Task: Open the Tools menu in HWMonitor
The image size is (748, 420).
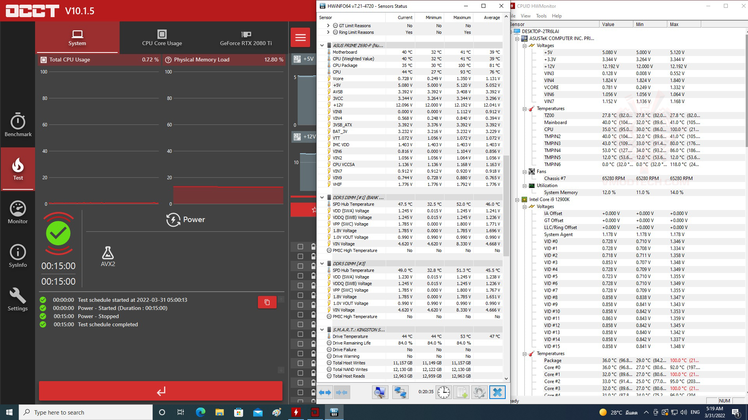Action: point(541,16)
